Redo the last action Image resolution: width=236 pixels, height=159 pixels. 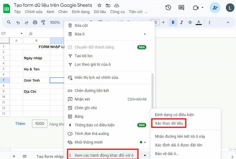27,23
